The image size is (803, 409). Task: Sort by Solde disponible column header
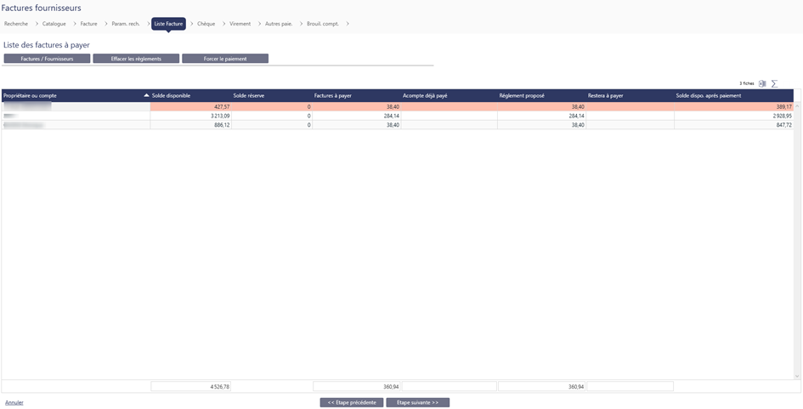171,95
